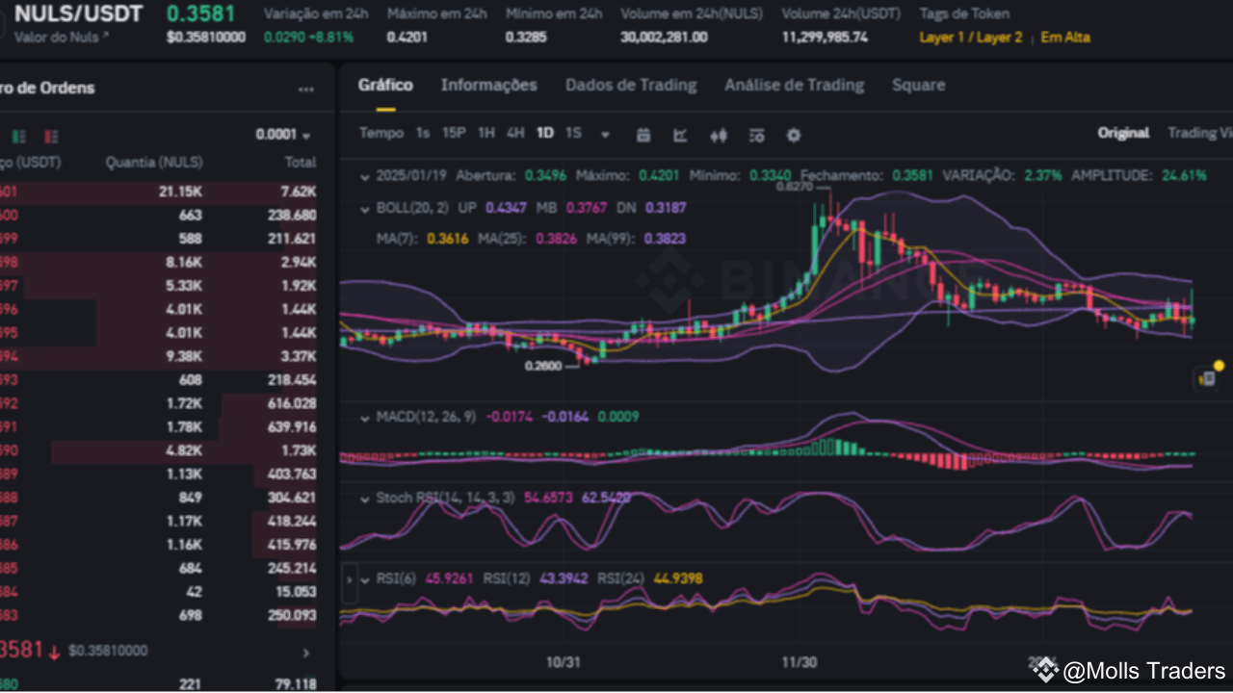Collapse the 2025/01/19 candle info row
Viewport: 1233px width, 693px height.
pos(365,176)
